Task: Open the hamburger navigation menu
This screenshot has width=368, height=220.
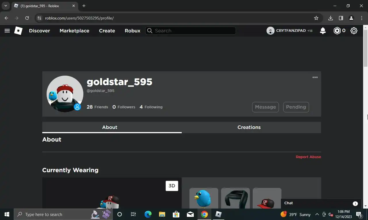Action: coord(7,31)
